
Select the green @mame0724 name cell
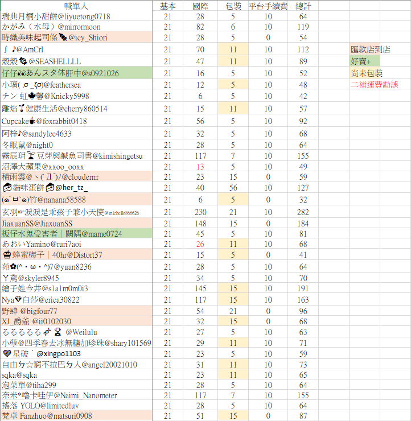(76, 234)
